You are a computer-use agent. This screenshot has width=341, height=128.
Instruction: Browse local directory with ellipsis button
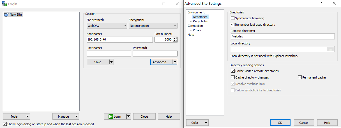click(x=331, y=49)
